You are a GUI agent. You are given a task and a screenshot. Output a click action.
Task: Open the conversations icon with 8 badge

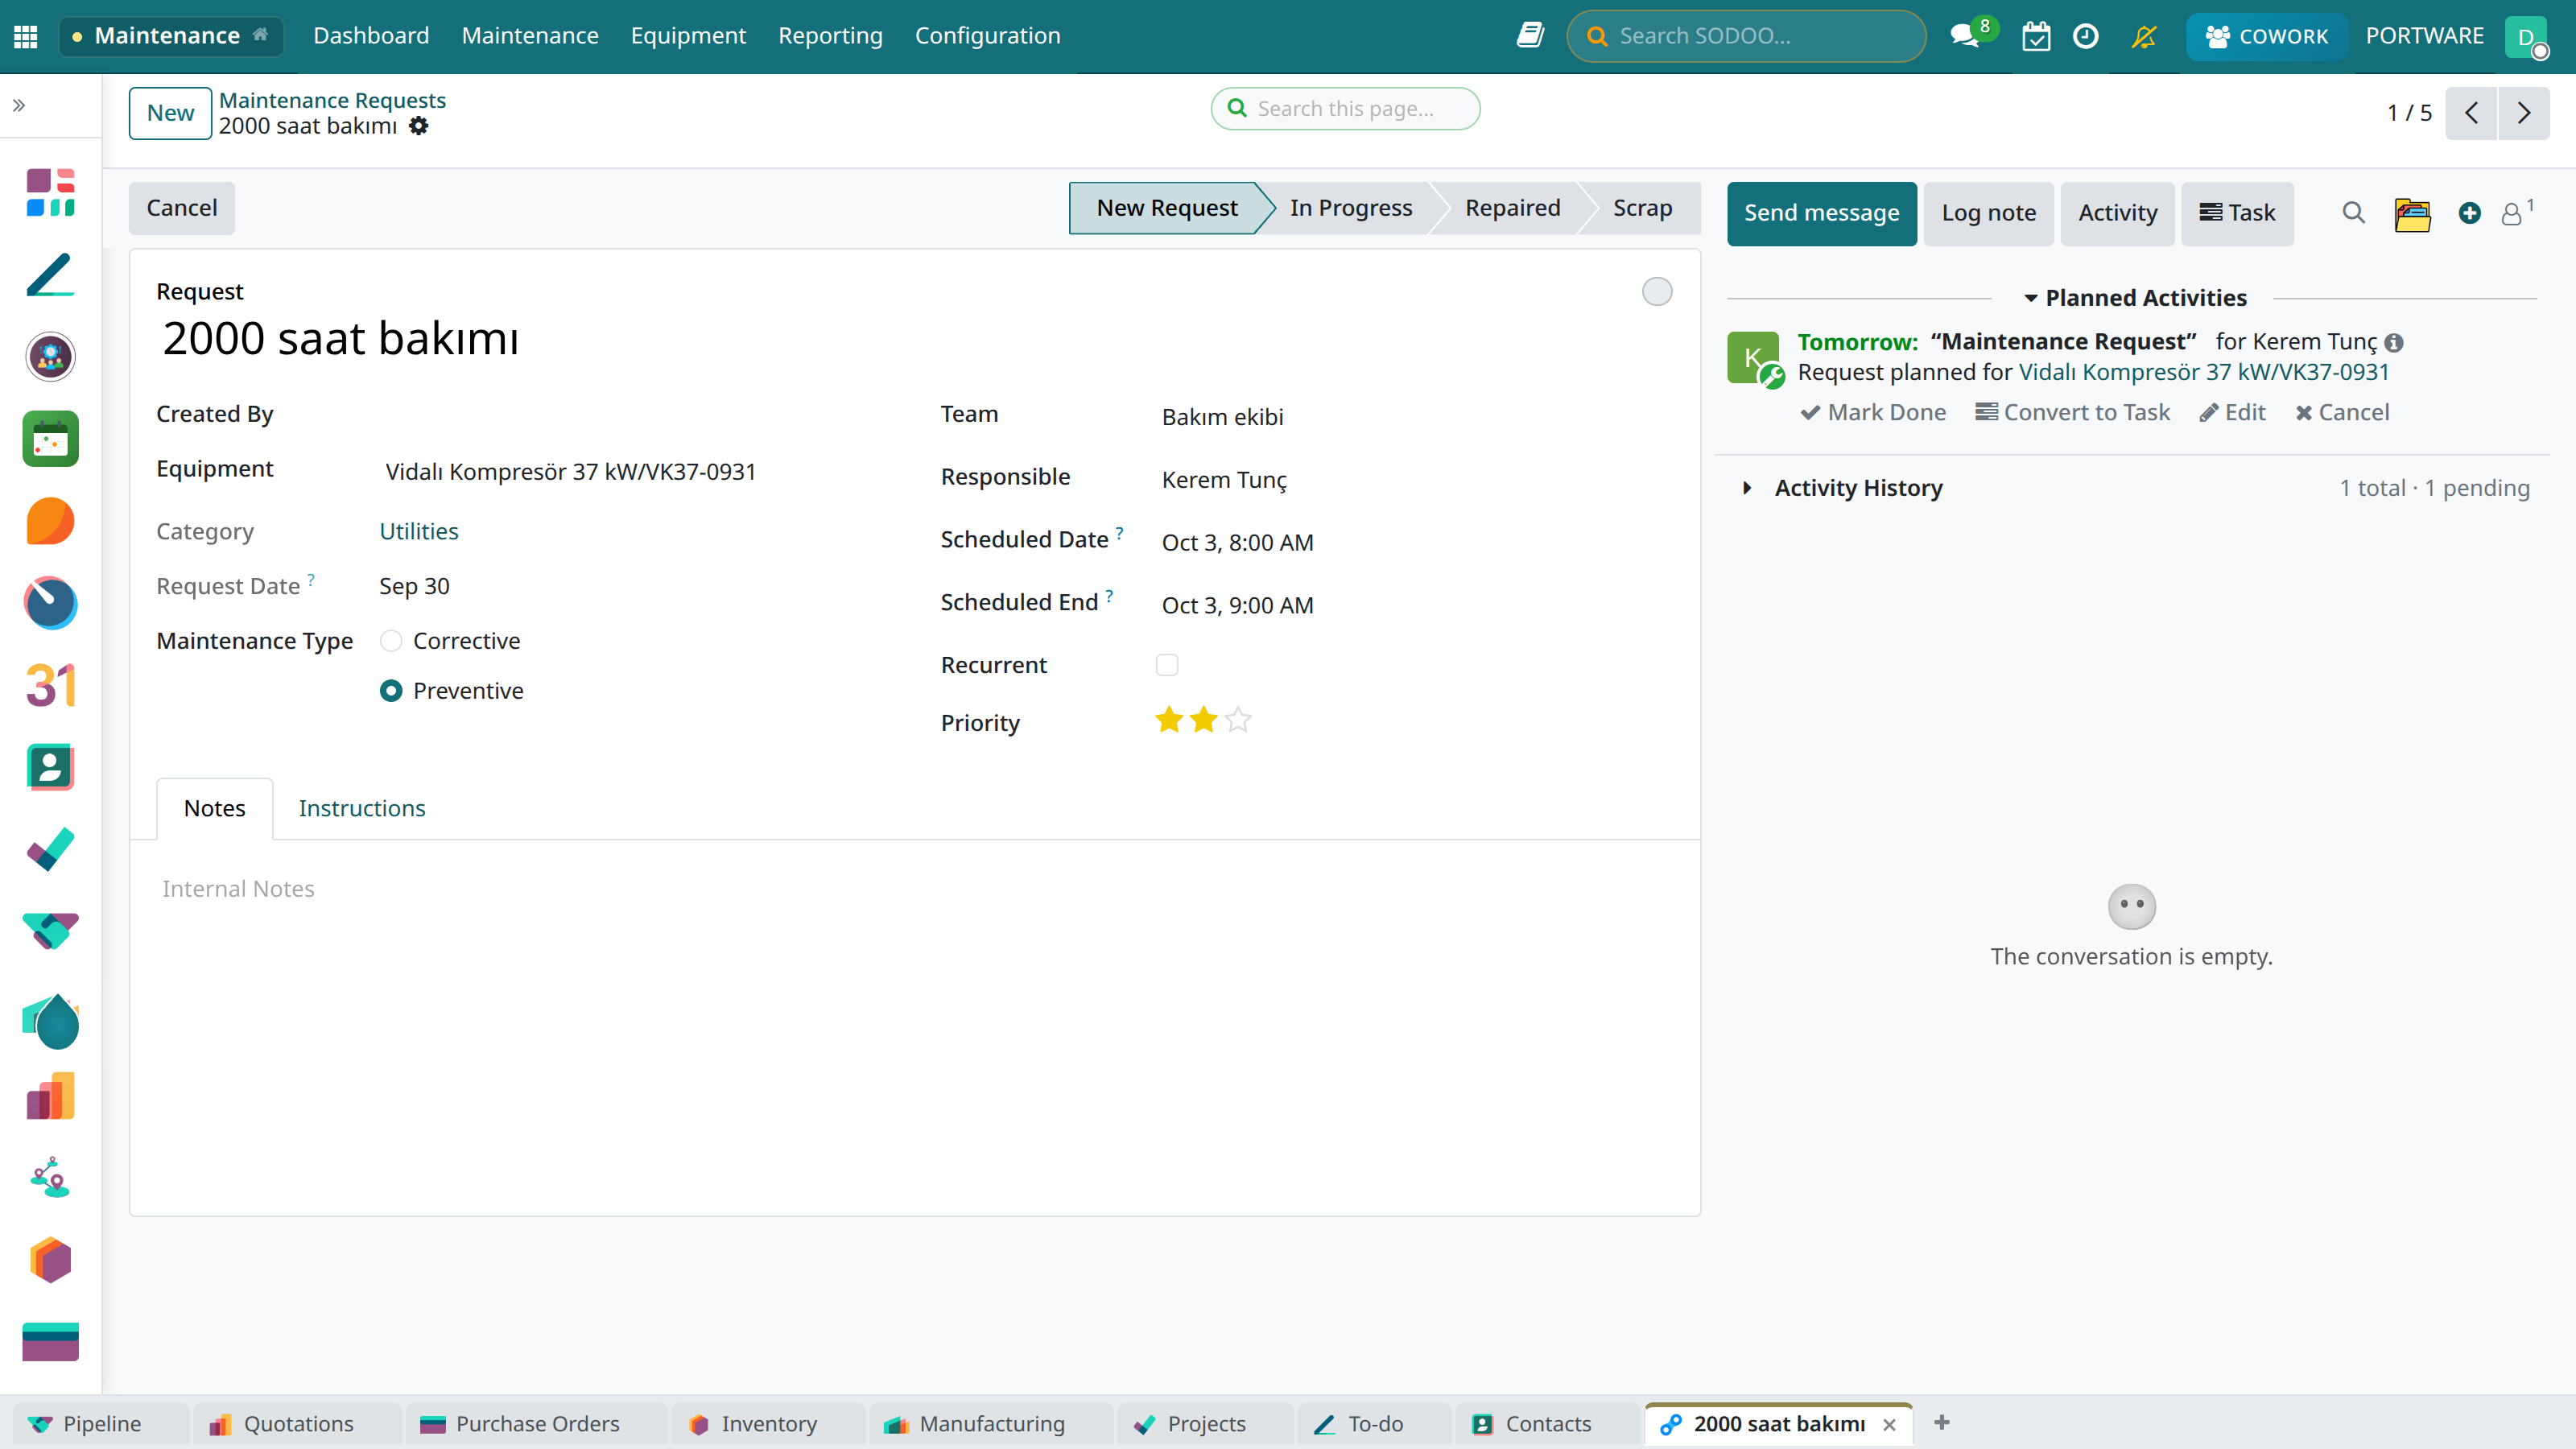click(x=1966, y=36)
